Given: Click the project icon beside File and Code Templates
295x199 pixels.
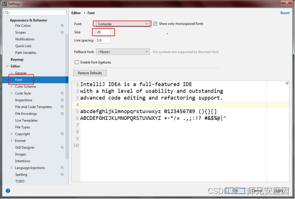Looking at the screenshot, I should pos(62,107).
